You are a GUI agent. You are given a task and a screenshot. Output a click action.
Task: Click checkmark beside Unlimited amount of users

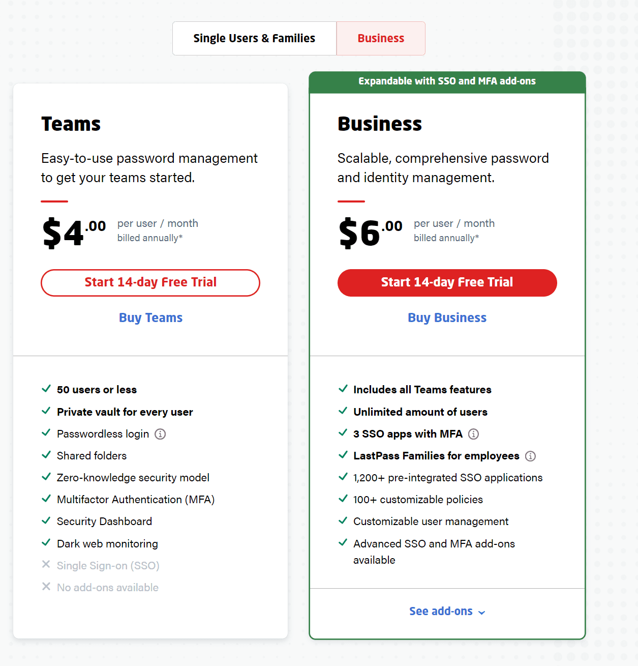[x=343, y=411]
